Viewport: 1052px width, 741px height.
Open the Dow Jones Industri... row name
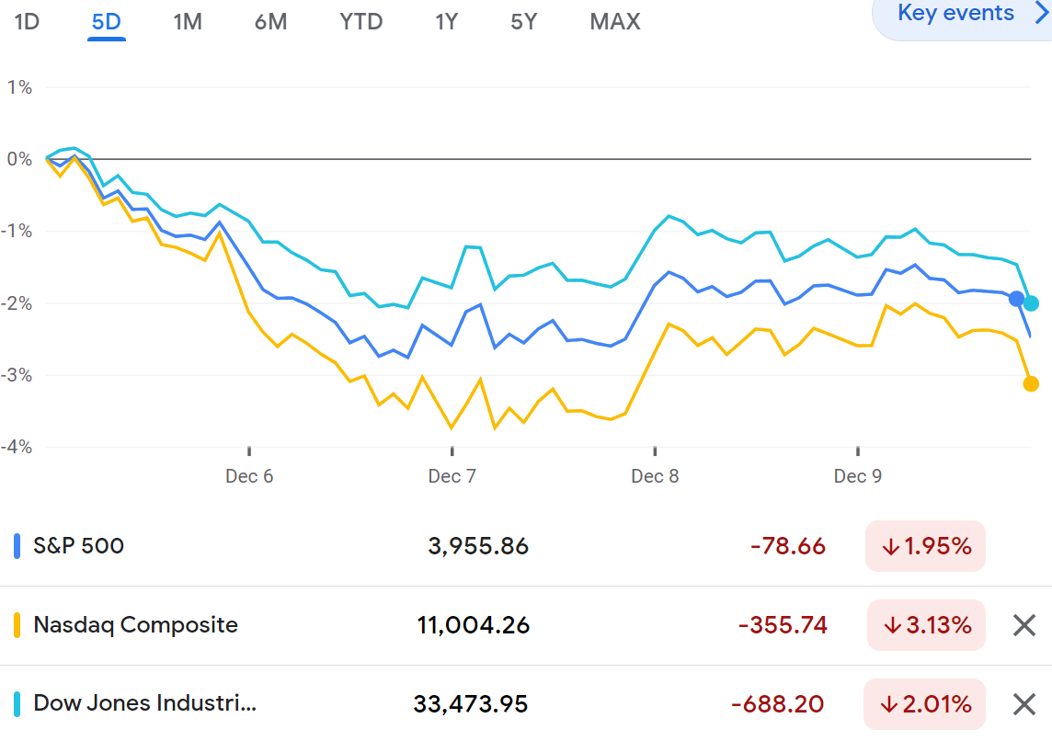[145, 703]
